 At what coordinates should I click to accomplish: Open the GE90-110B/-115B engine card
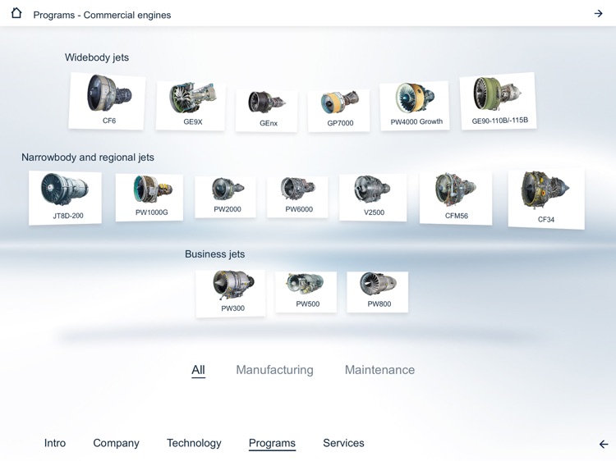tap(499, 101)
